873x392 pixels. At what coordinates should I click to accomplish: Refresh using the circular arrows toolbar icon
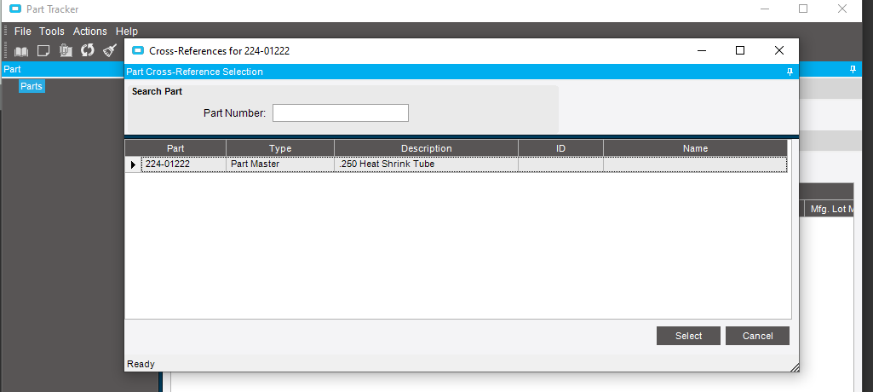pos(88,50)
